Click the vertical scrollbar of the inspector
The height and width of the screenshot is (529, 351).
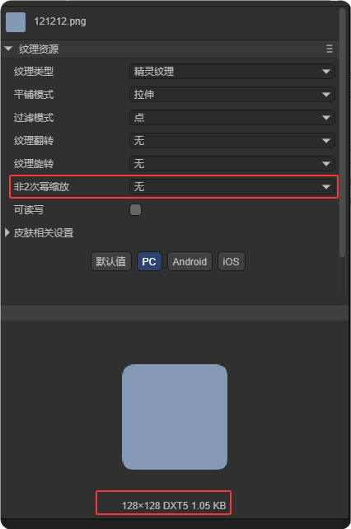[x=342, y=133]
